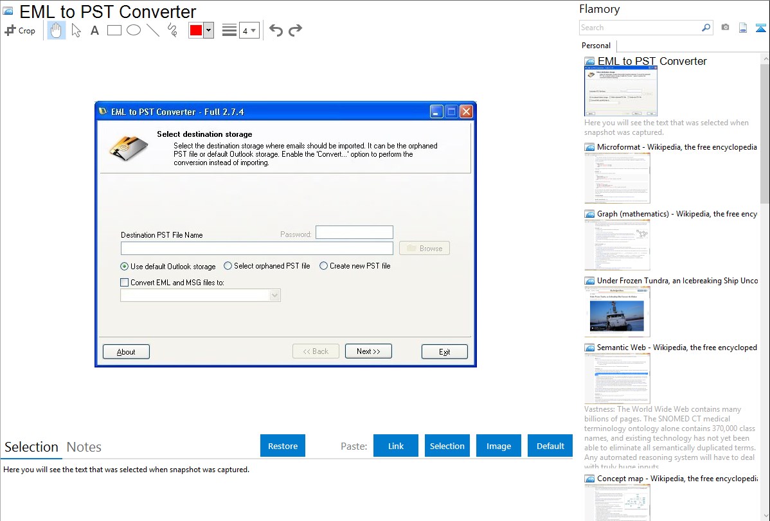Image resolution: width=770 pixels, height=521 pixels.
Task: Select the text annotation tool
Action: click(94, 30)
